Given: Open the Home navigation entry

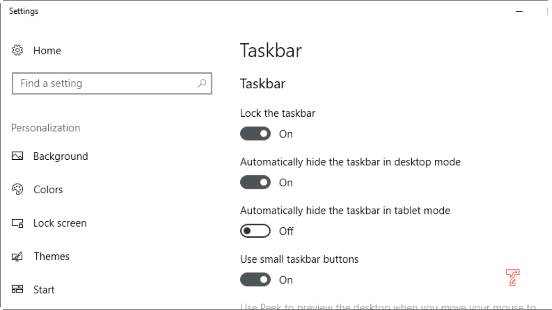Looking at the screenshot, I should pos(47,50).
